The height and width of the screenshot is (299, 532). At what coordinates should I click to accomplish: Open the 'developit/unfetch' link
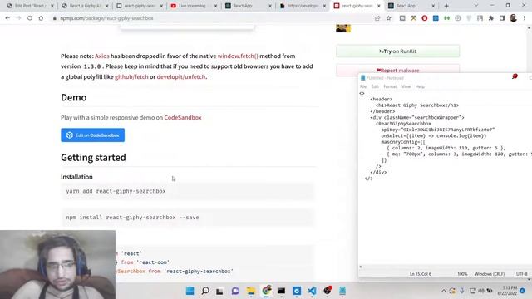point(181,77)
